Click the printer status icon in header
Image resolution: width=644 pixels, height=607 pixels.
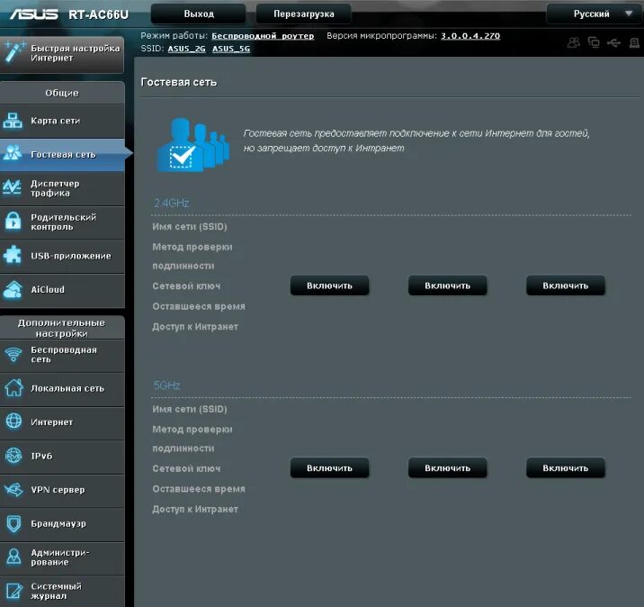(x=634, y=42)
